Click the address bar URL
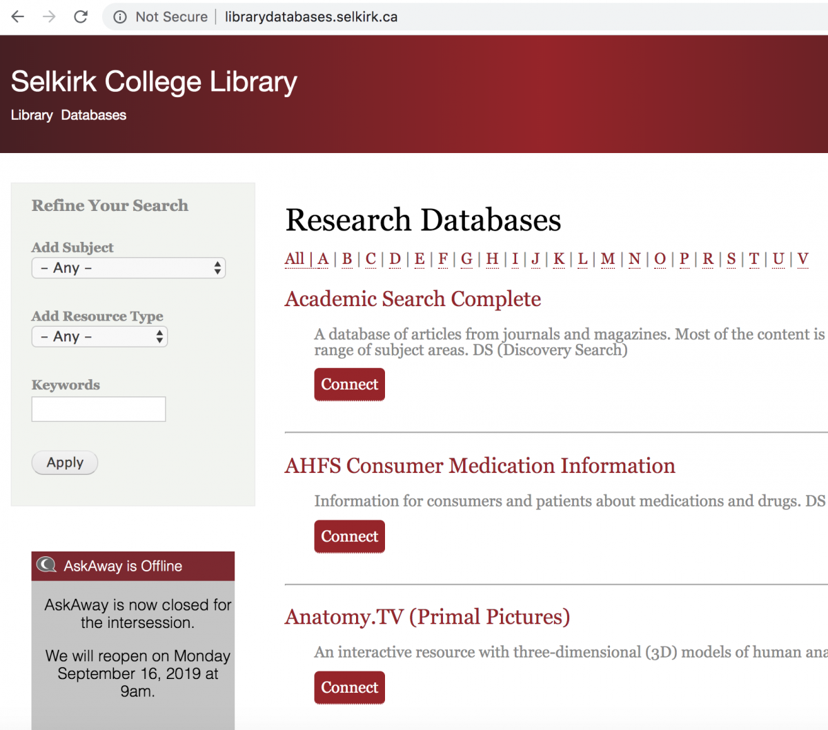This screenshot has height=730, width=828. 310,17
